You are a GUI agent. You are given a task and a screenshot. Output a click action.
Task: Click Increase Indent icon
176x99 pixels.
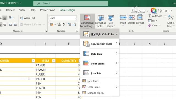click(x=15, y=24)
